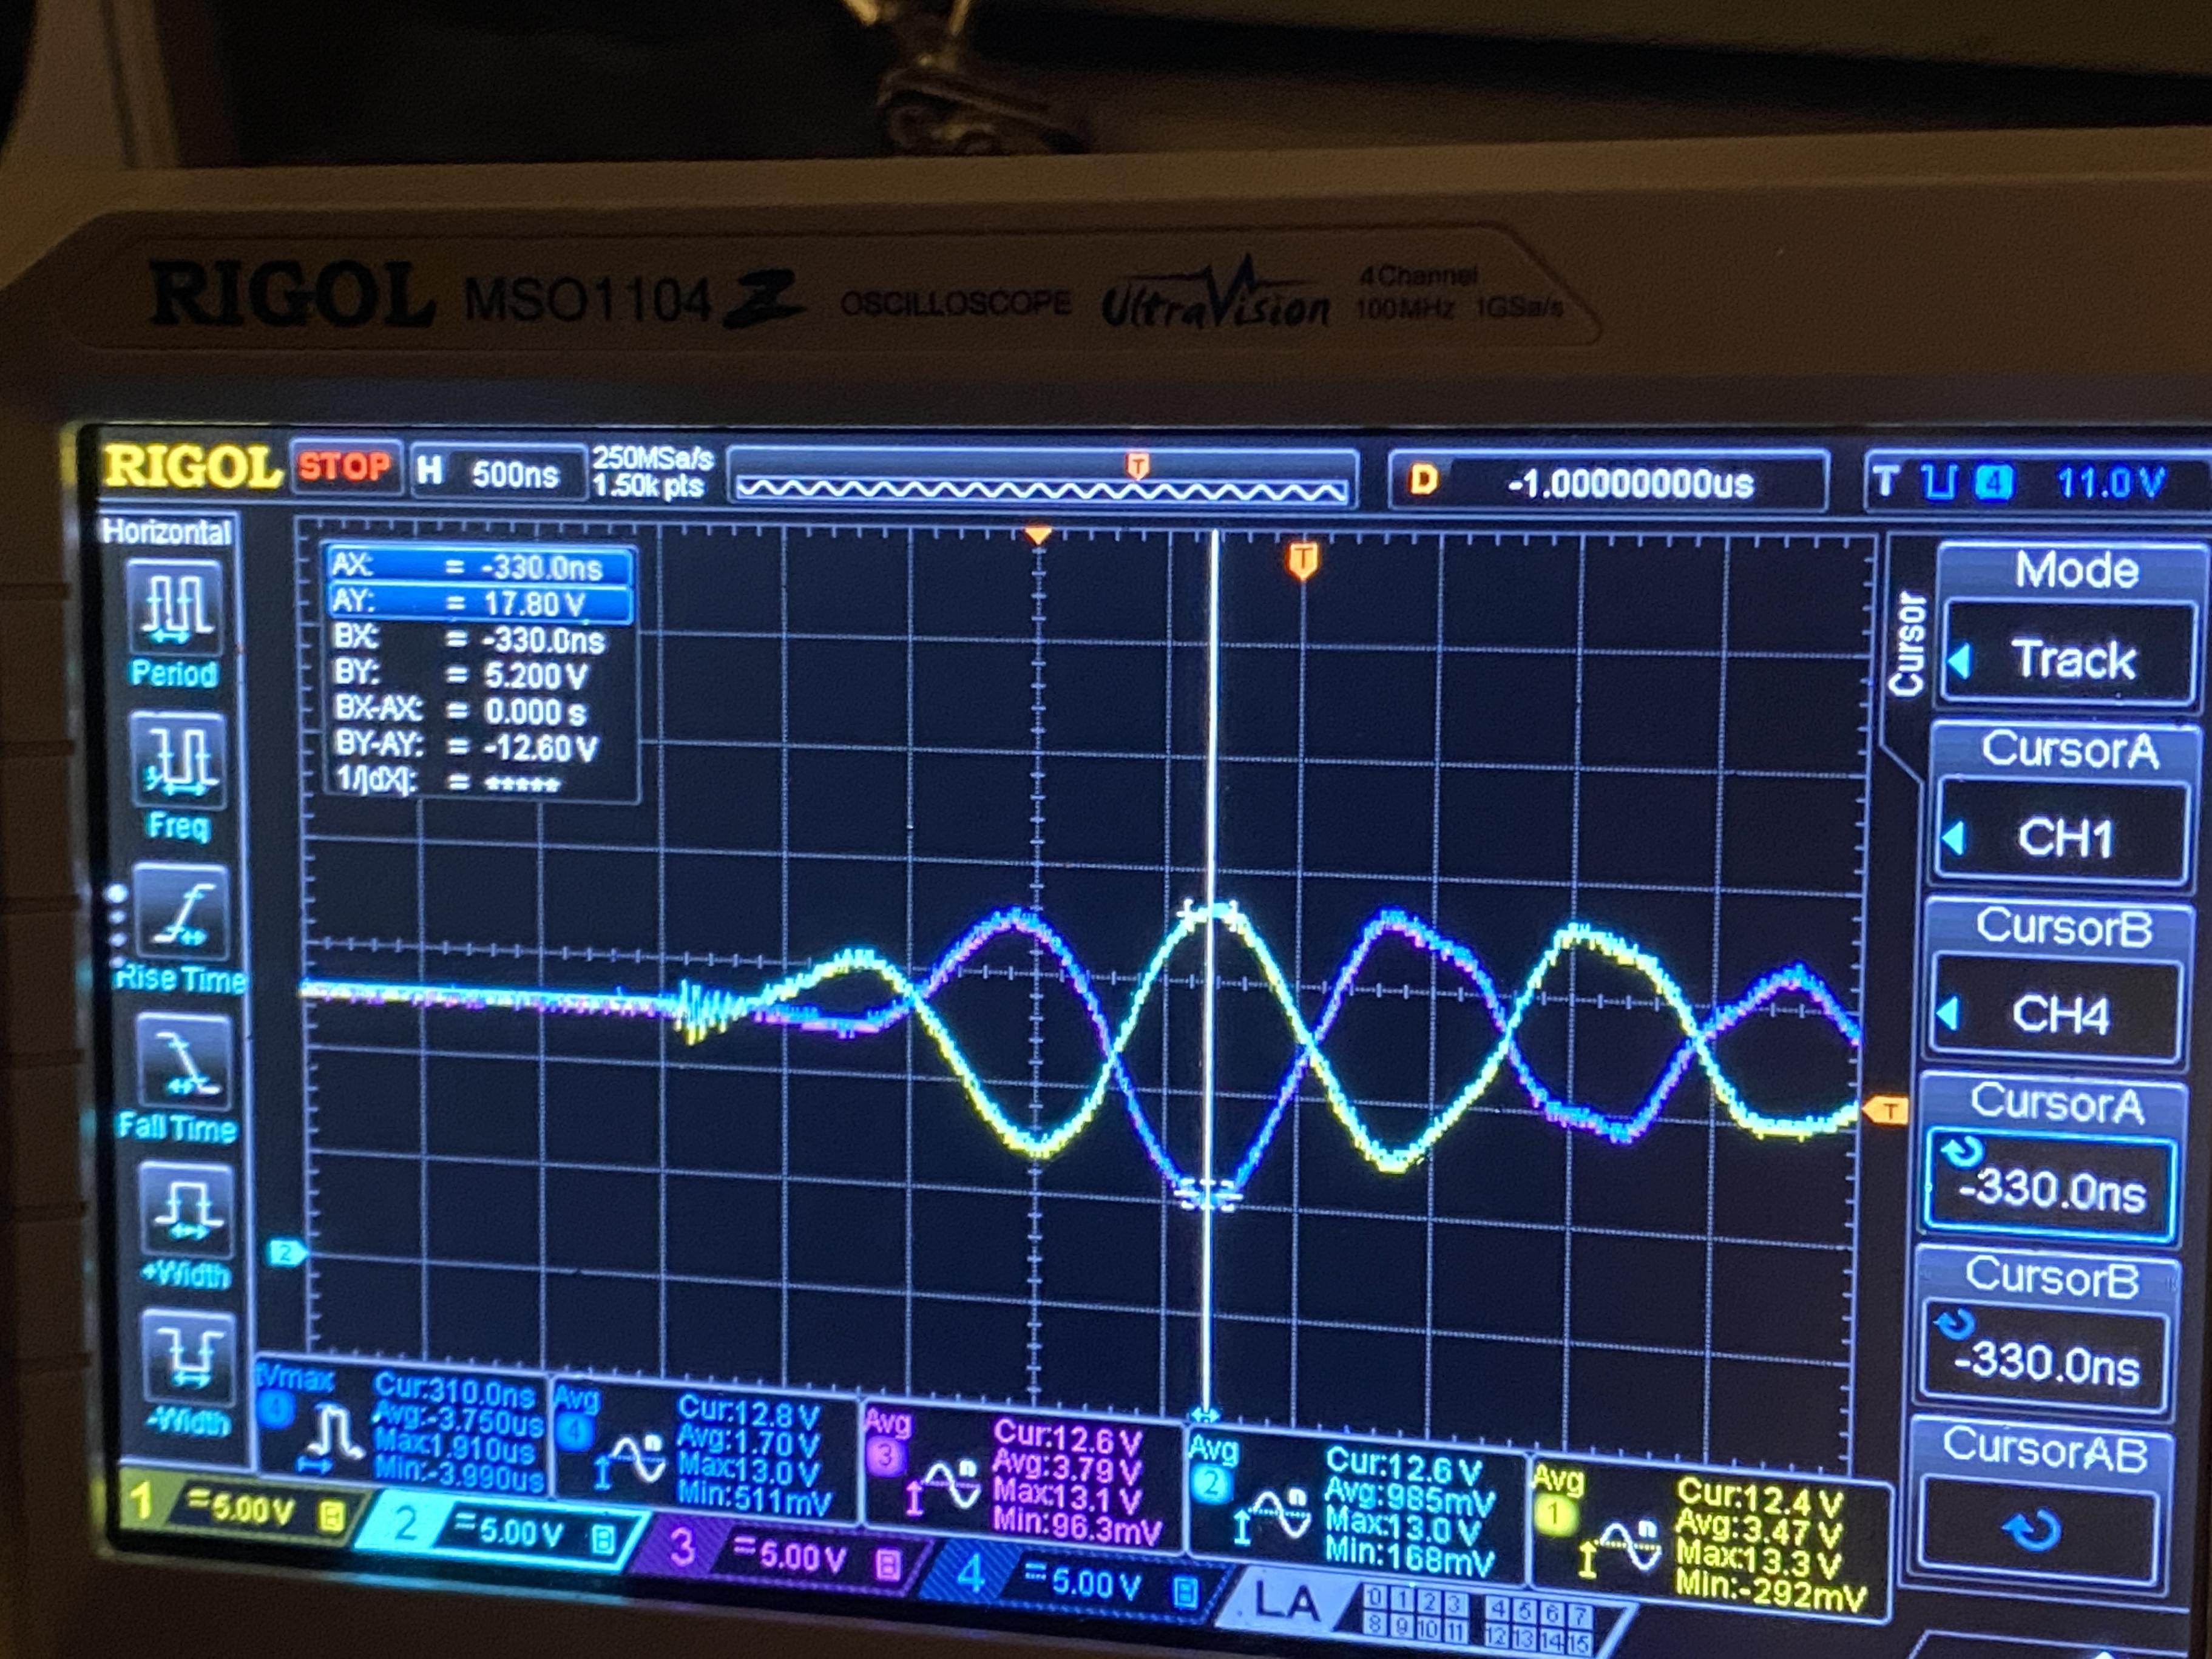The height and width of the screenshot is (1659, 2212).
Task: Select the AY = 17.80V cursor row
Action: click(480, 603)
